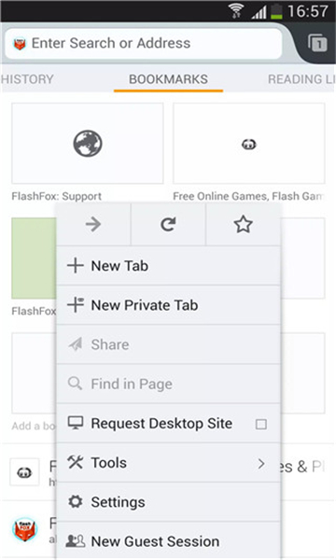Open the Free Online Games bookmark thumbnail
The image size is (336, 560).
click(249, 143)
